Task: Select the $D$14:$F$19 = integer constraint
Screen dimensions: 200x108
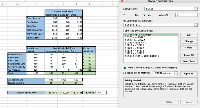Action: click(x=151, y=34)
